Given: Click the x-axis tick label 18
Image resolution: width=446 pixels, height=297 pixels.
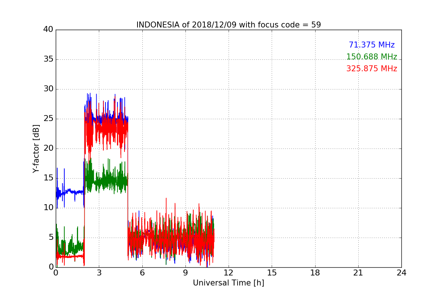Looking at the screenshot, I should 315,273.
